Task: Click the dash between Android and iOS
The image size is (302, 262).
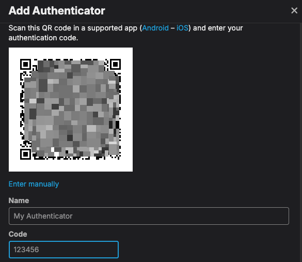Action: coord(172,28)
